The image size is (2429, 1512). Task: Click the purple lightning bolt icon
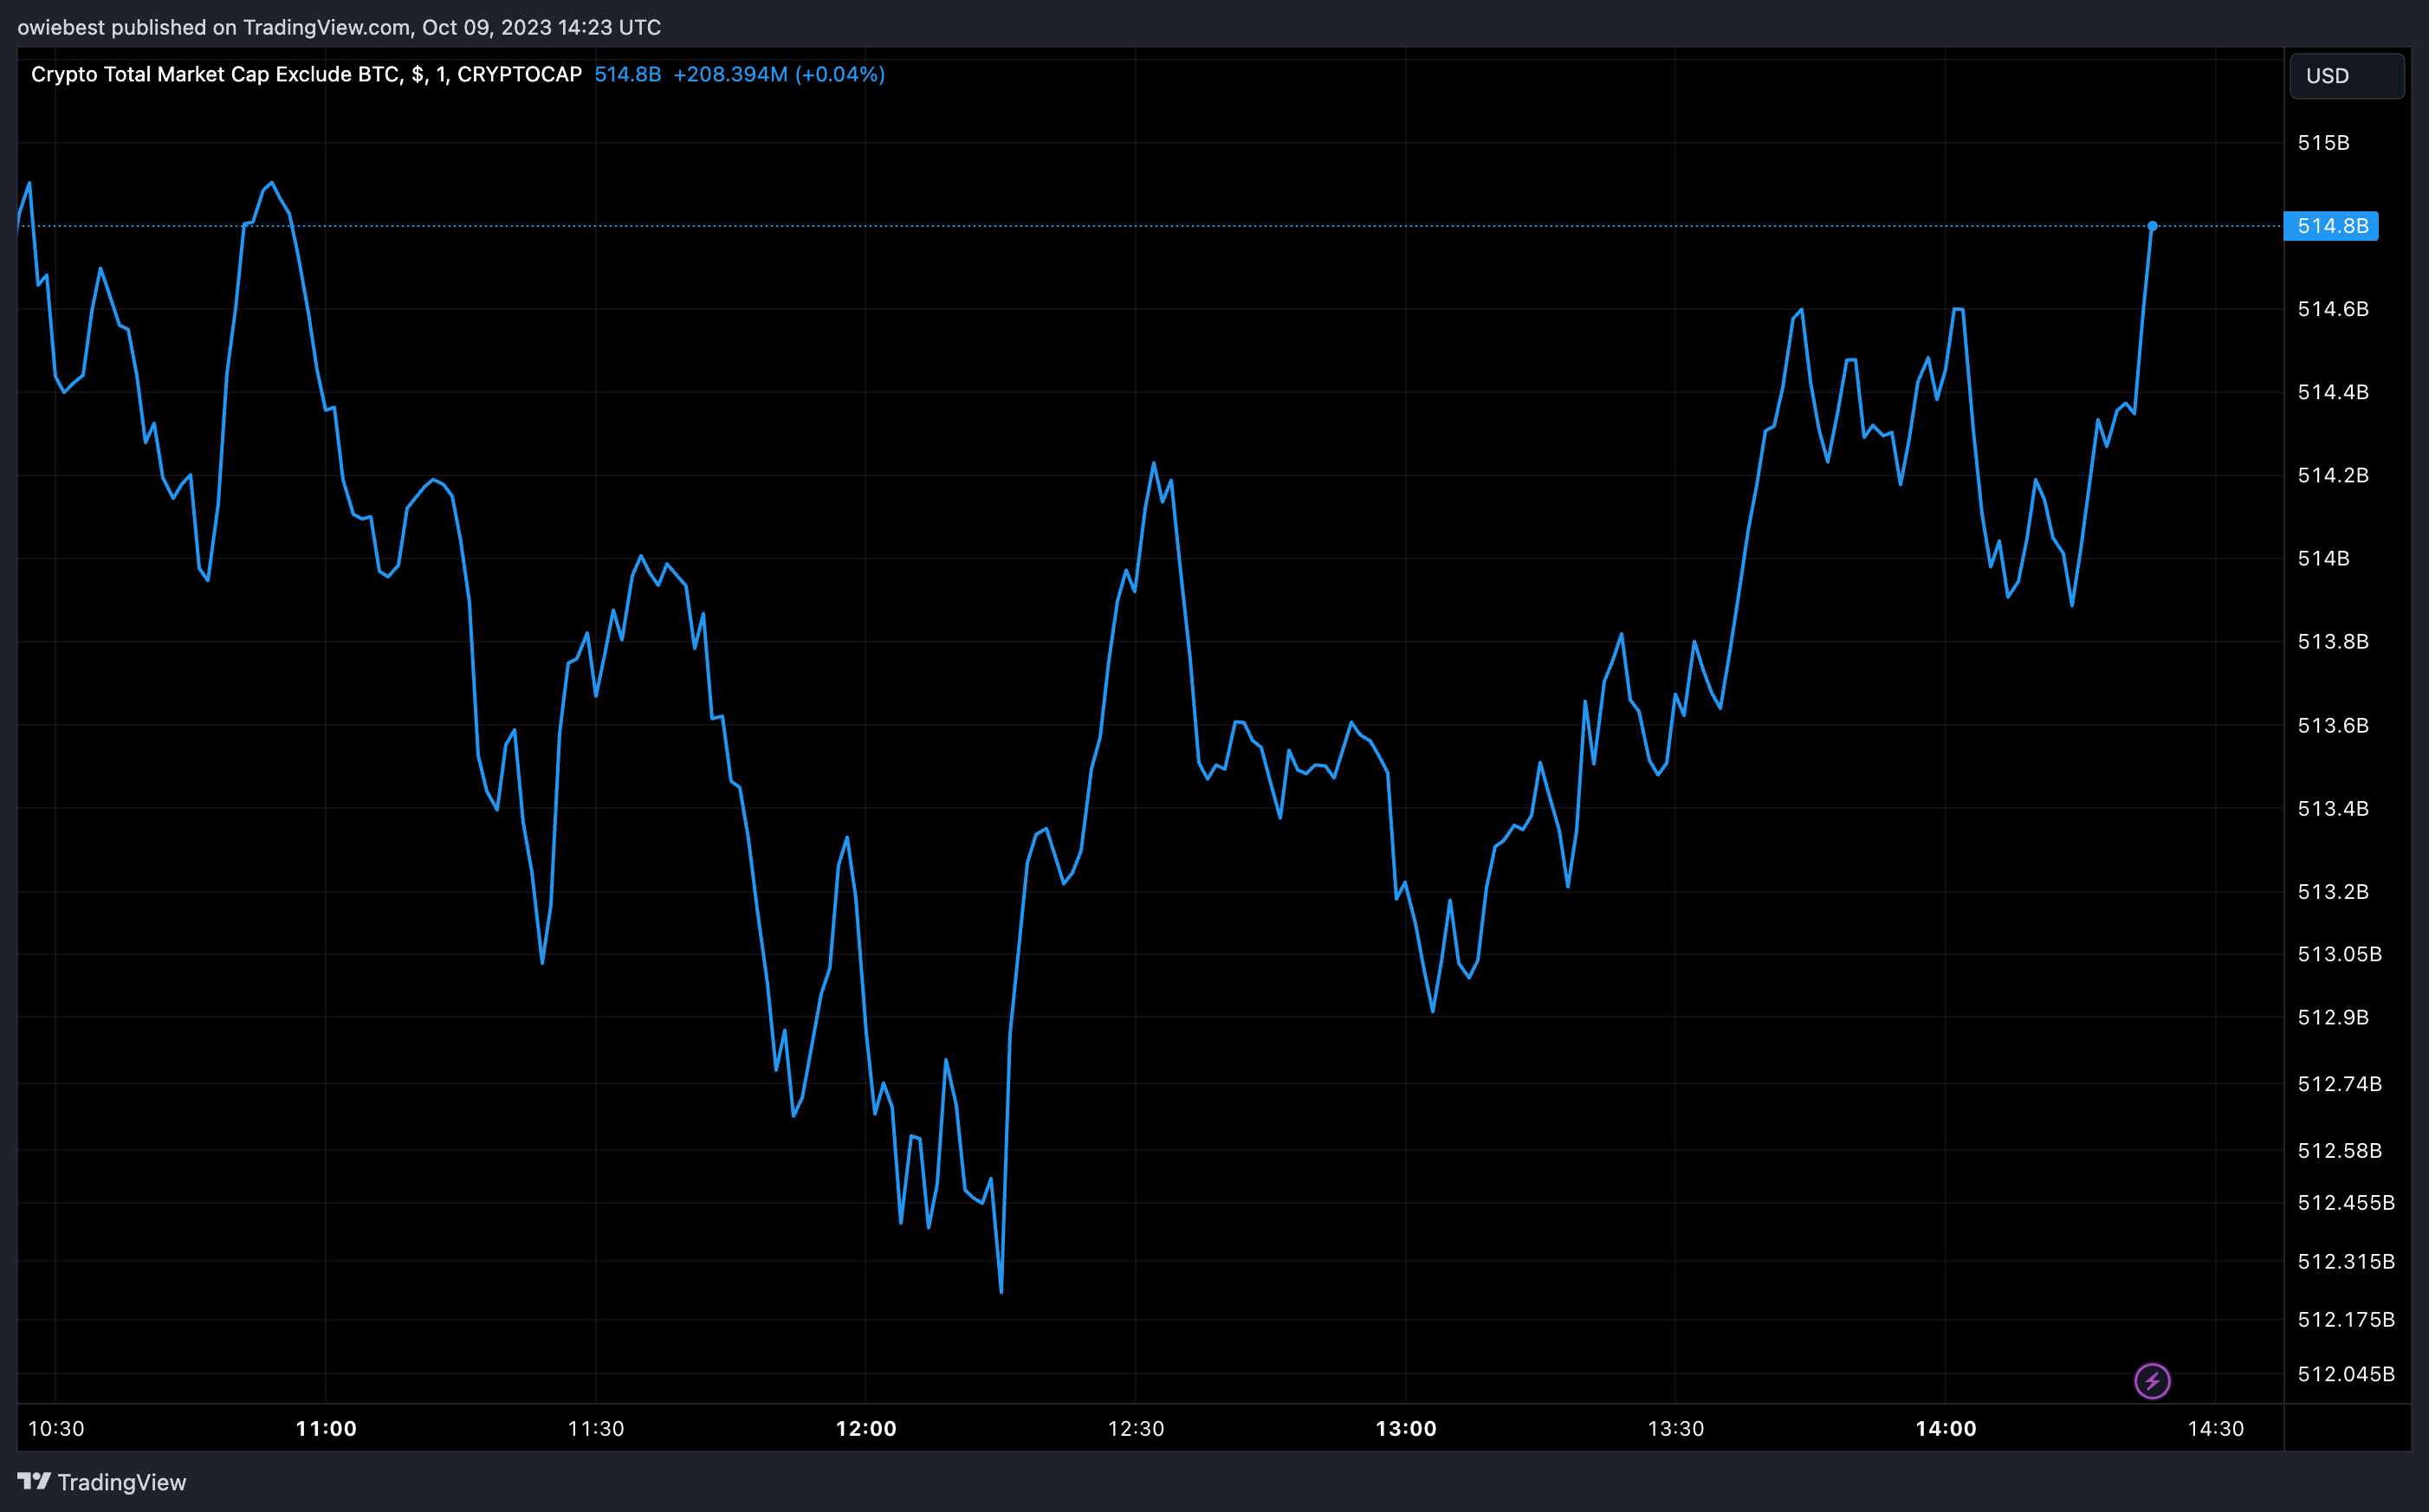(2152, 1381)
